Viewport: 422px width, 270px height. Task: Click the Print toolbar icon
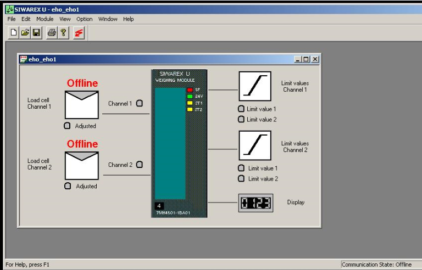[52, 33]
